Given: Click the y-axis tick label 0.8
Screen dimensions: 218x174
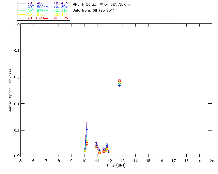Looking at the screenshot, I should 17,50.
